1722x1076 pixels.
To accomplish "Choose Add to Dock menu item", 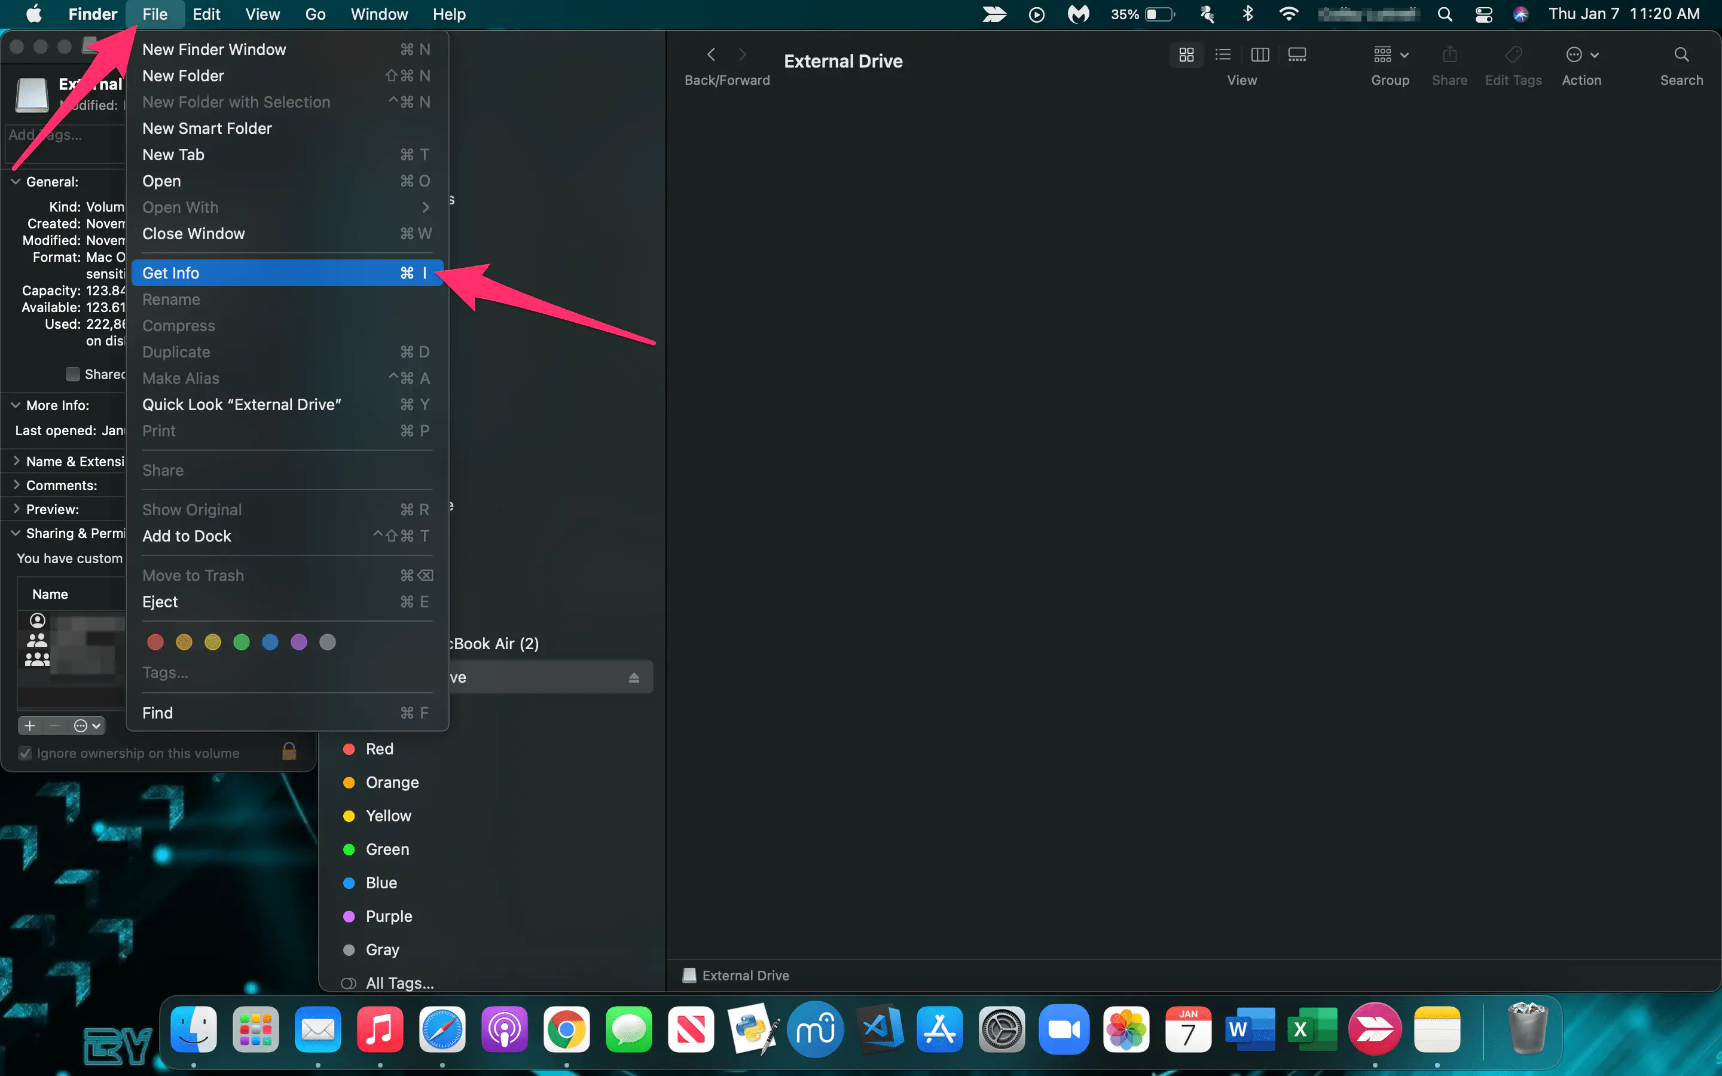I will (287, 536).
